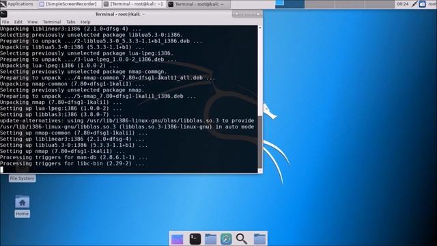
Task: Click 'Unpacking liblinear3:i386 (2.1.0+dfsg-4)' line
Action: (70, 29)
